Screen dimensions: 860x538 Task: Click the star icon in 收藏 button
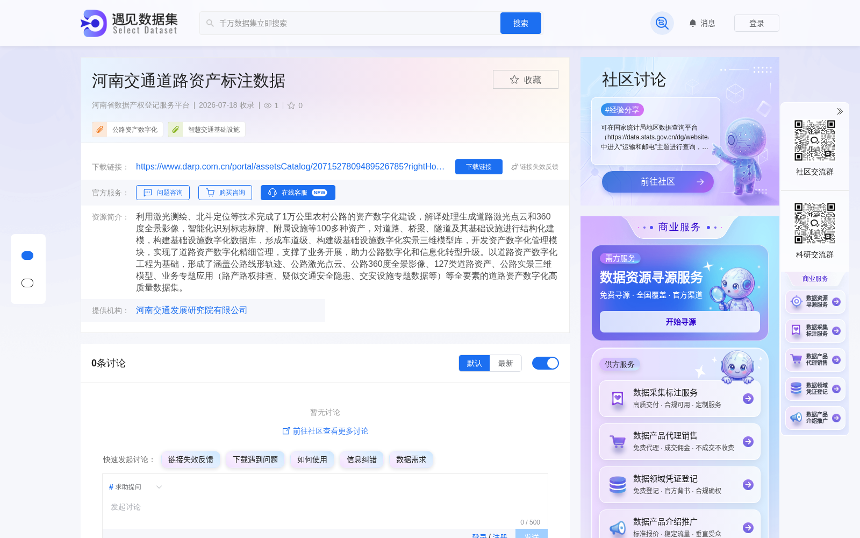pos(514,80)
